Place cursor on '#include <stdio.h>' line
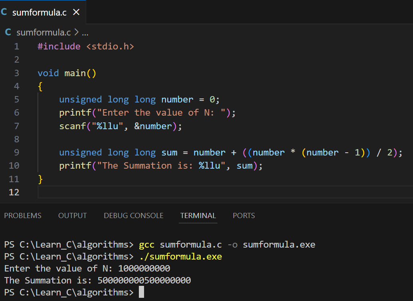Image resolution: width=413 pixels, height=301 pixels. click(86, 46)
